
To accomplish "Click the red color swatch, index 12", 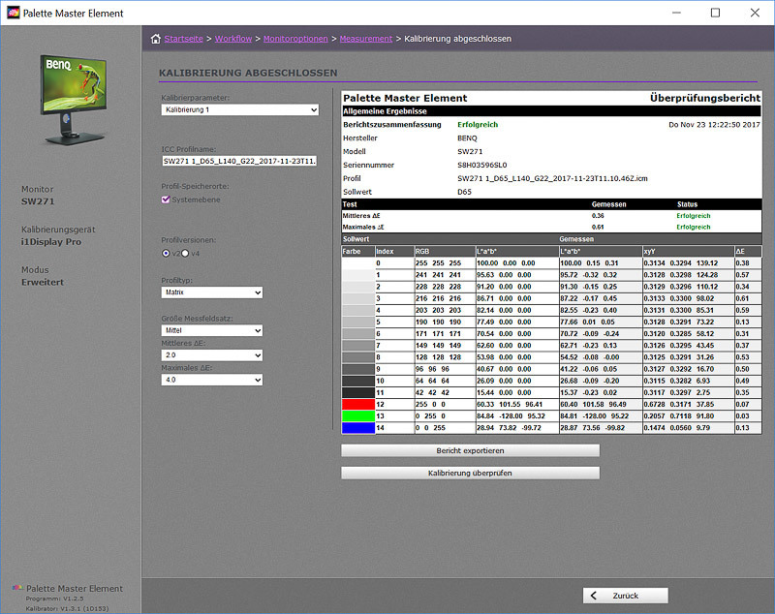I will coord(358,404).
